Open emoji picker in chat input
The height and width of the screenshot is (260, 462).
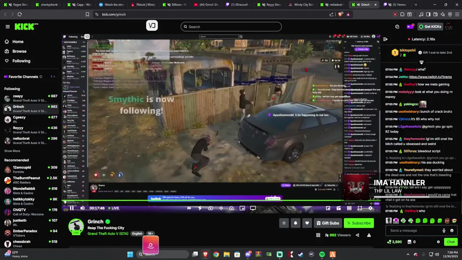pos(452,230)
